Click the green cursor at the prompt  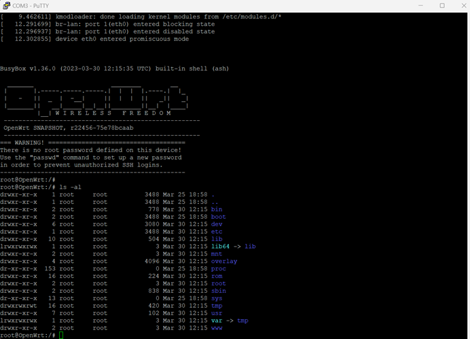61,336
